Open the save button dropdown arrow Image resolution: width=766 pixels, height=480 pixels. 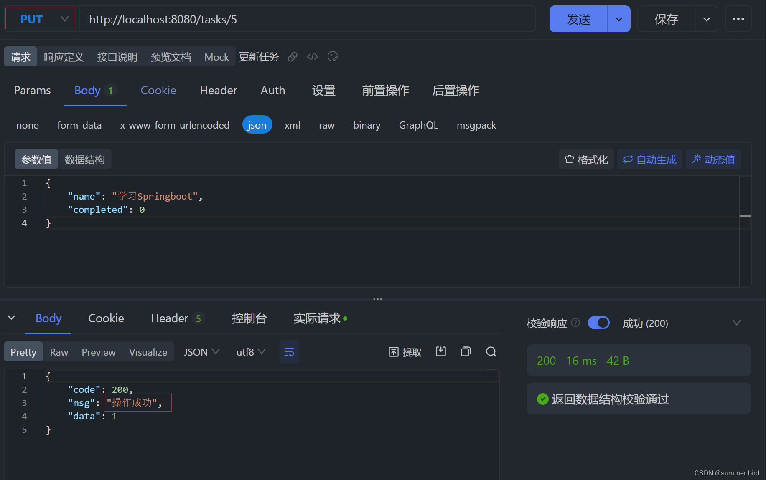click(x=707, y=19)
